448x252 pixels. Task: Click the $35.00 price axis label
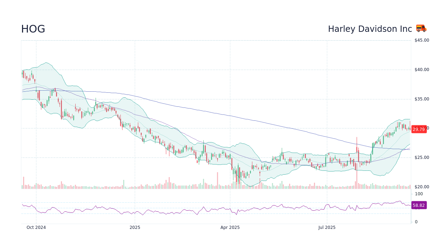[x=422, y=99]
